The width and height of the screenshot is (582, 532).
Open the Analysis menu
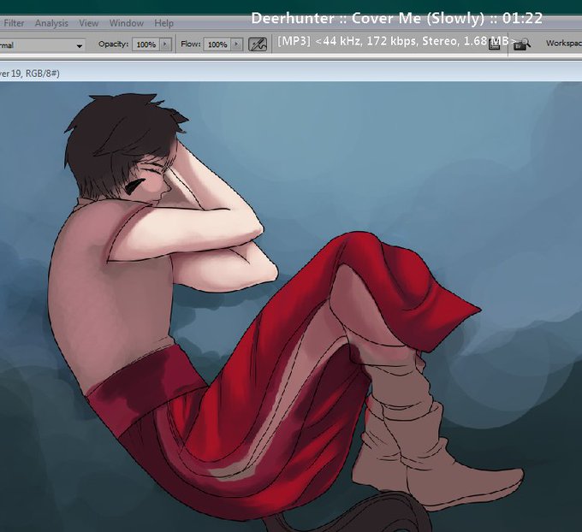51,23
